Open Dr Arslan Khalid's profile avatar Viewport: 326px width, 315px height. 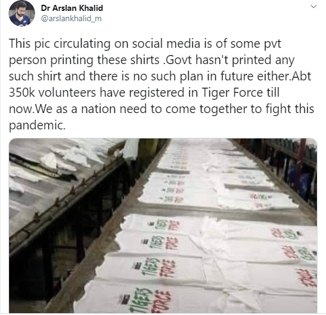click(22, 13)
